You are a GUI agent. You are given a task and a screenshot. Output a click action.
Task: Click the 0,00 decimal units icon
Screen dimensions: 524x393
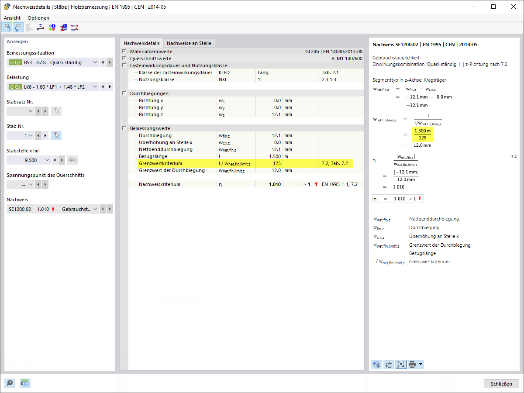tap(25, 383)
